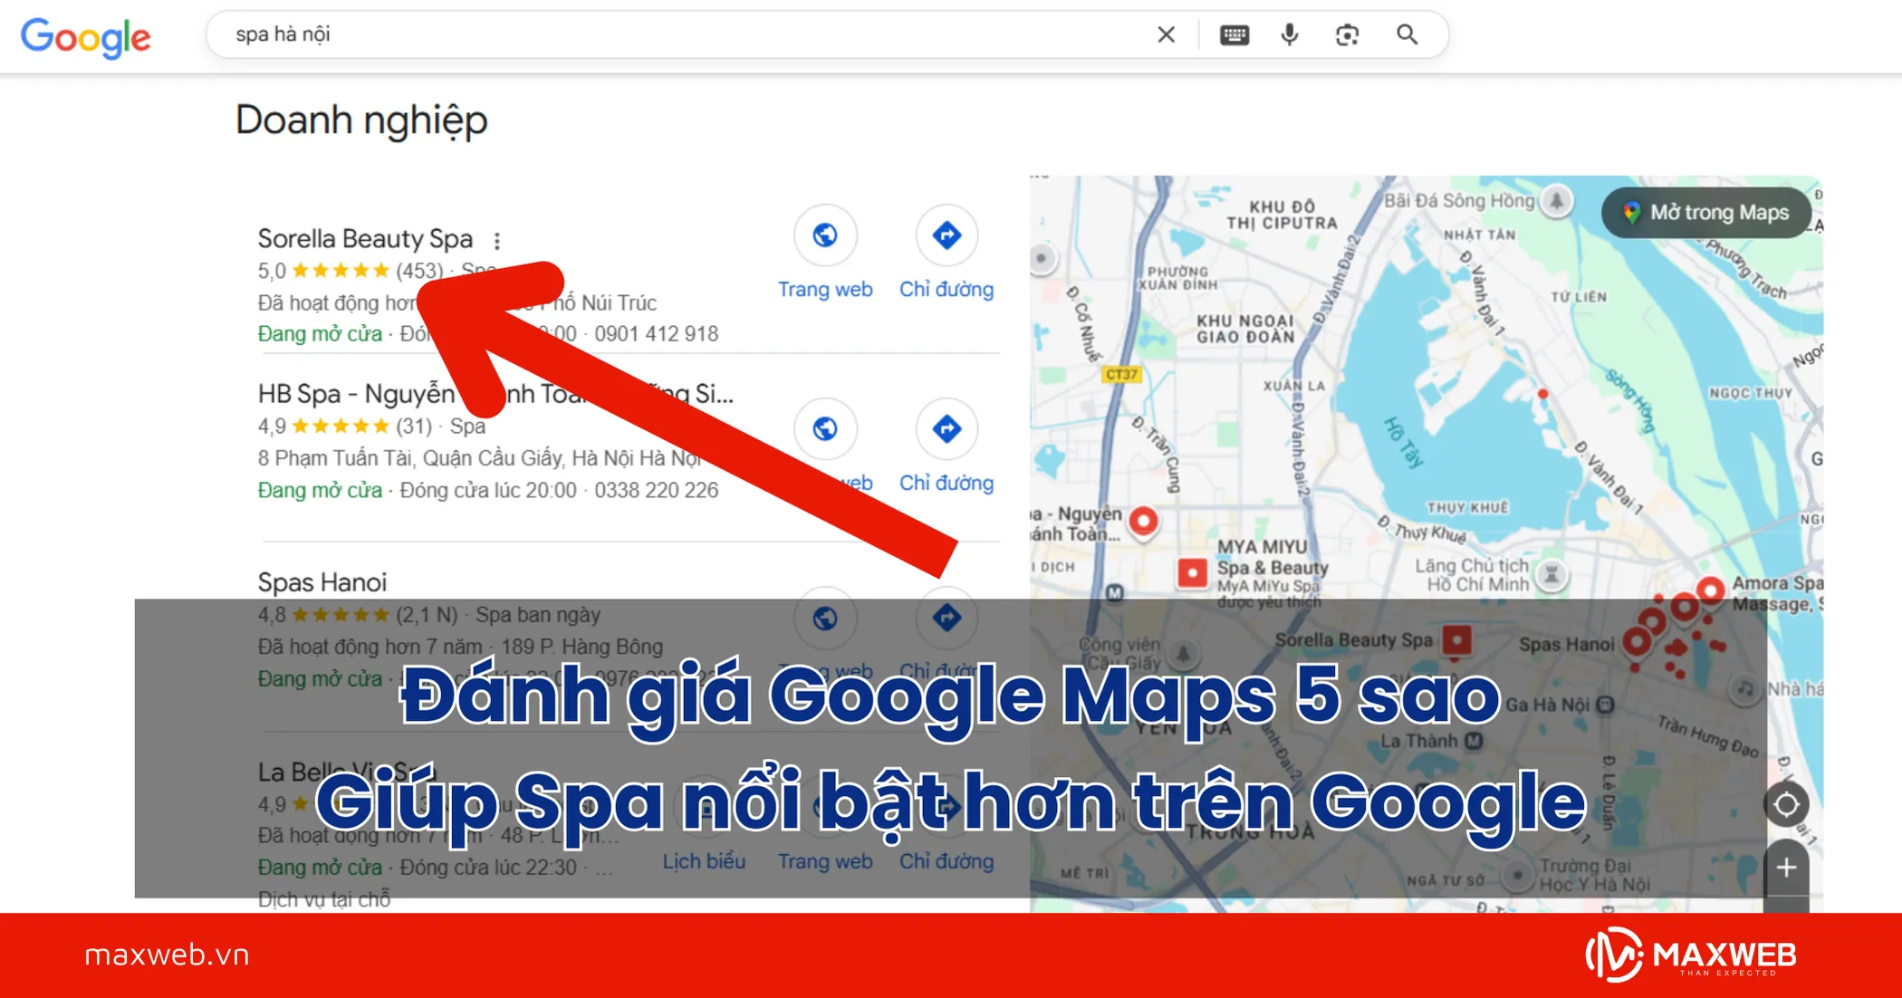Click phone number 0338 220 226
The height and width of the screenshot is (998, 1902).
(x=656, y=490)
